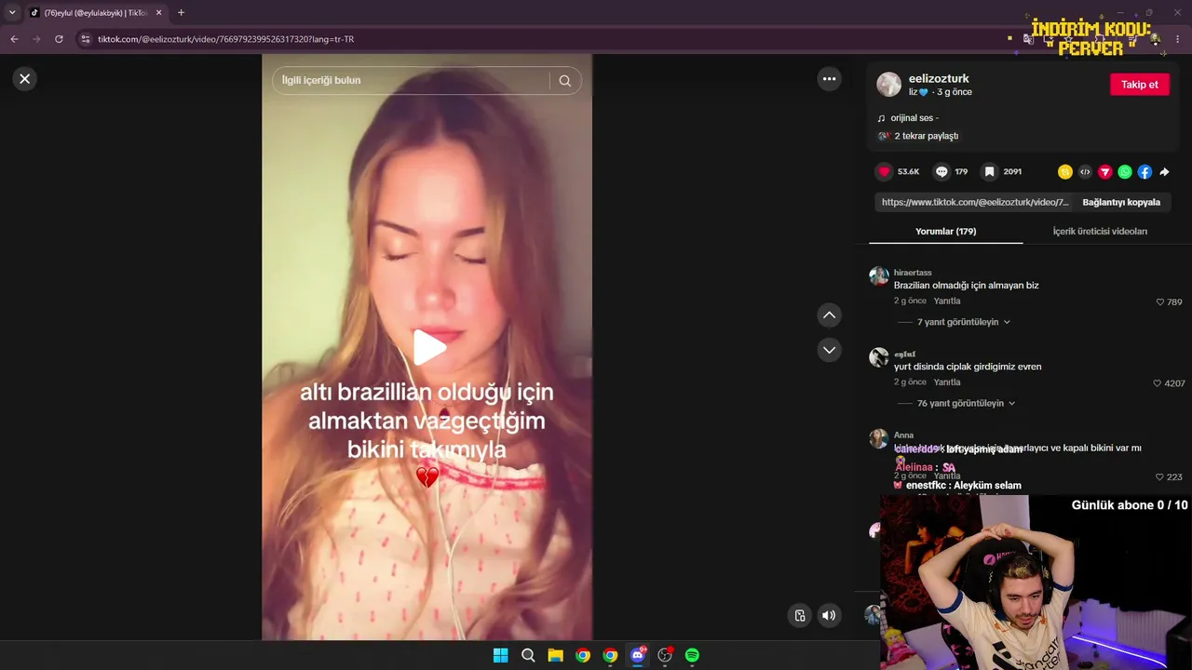The image size is (1192, 670).
Task: Open the Windows Start menu
Action: point(500,655)
